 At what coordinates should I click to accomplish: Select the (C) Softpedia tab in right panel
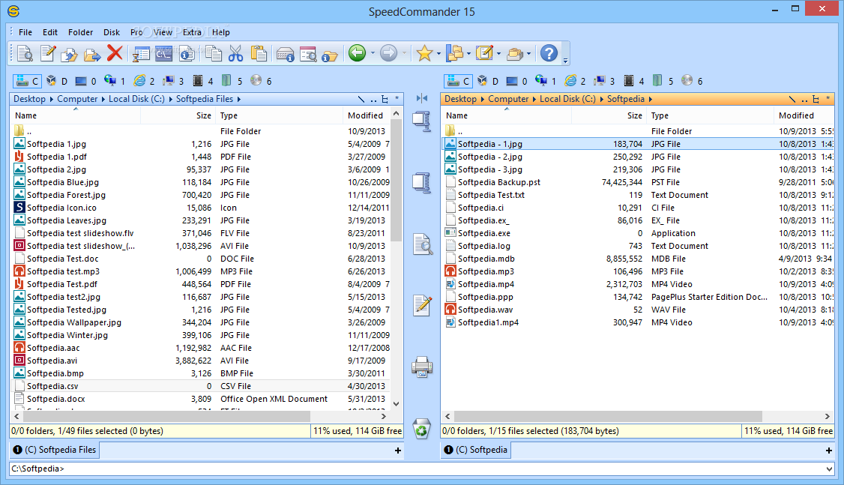(476, 450)
